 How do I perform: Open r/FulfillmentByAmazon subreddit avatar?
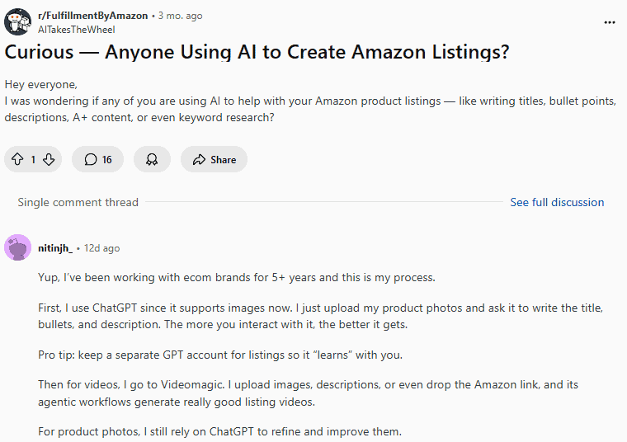pos(18,21)
